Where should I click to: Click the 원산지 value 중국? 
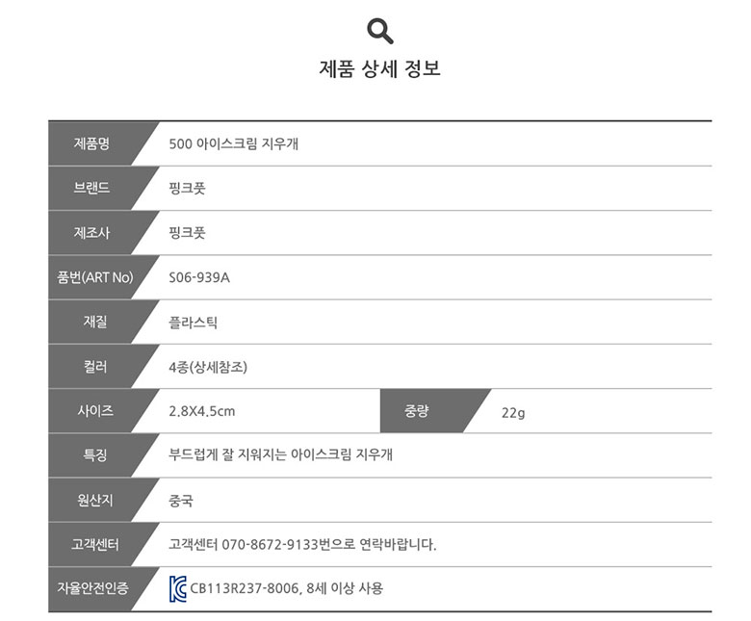(x=181, y=501)
